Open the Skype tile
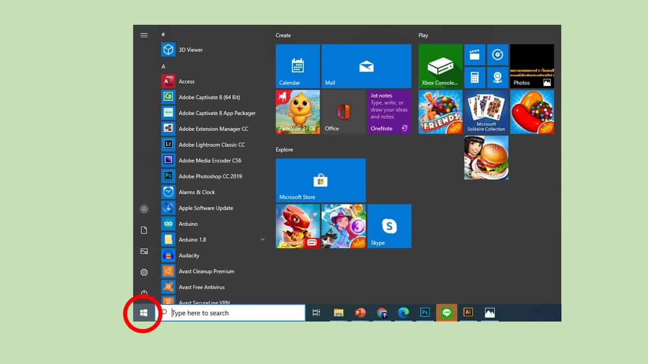 pyautogui.click(x=389, y=226)
